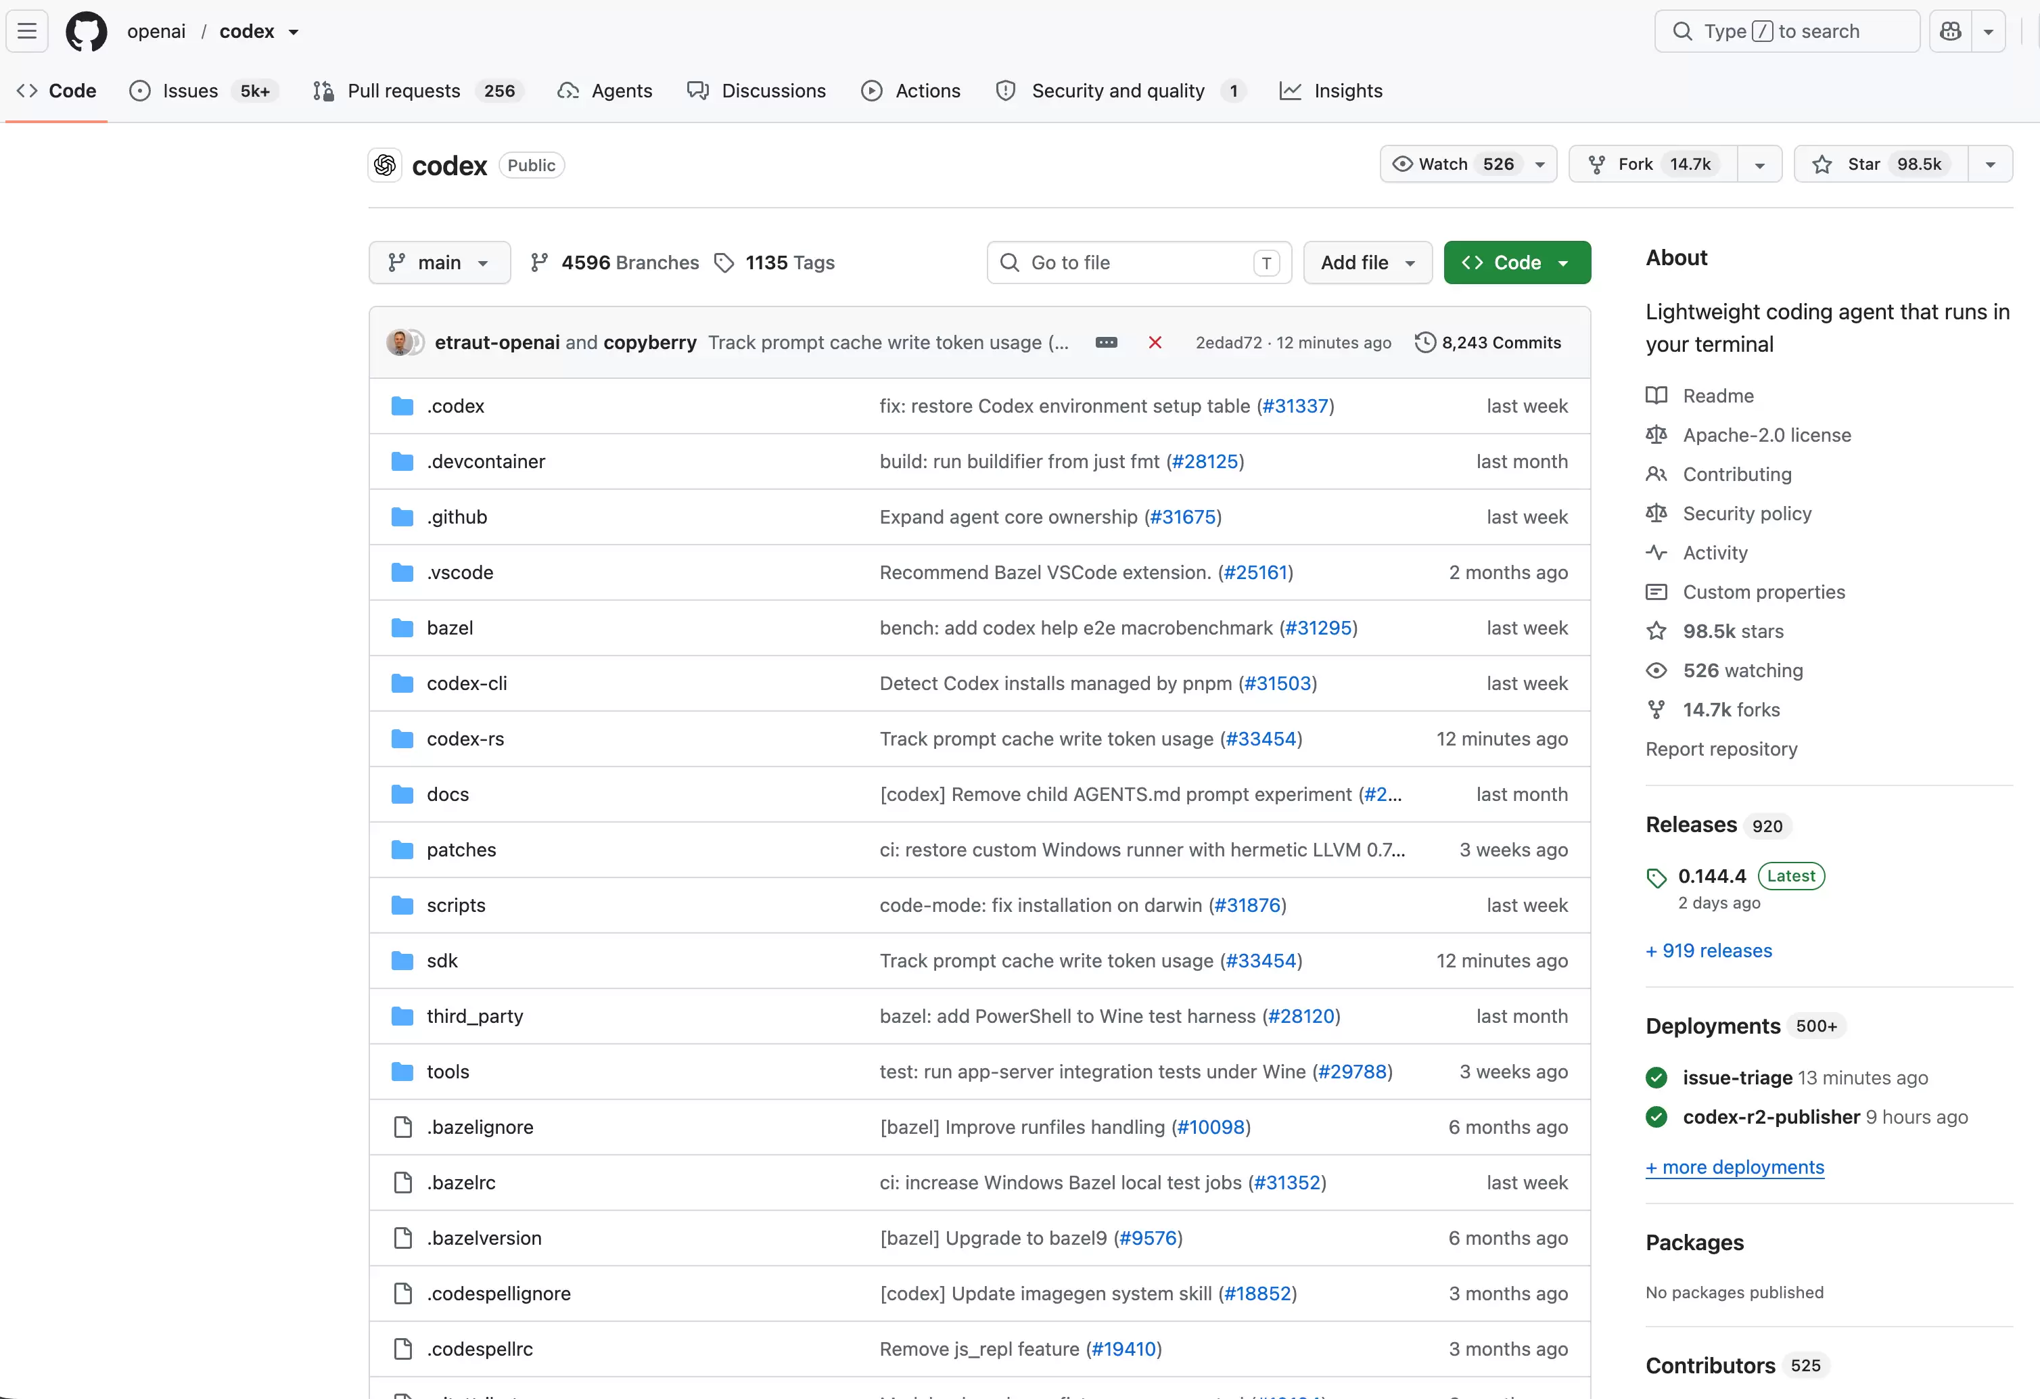Fork the repository
This screenshot has width=2040, height=1399.
point(1652,164)
